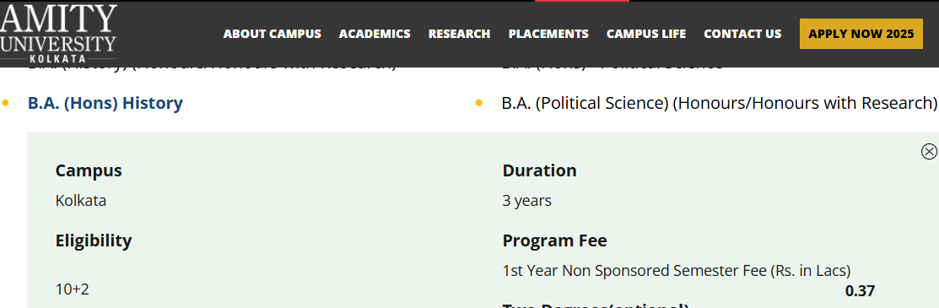Close the program details panel
Image resolution: width=939 pixels, height=308 pixels.
pyautogui.click(x=928, y=152)
